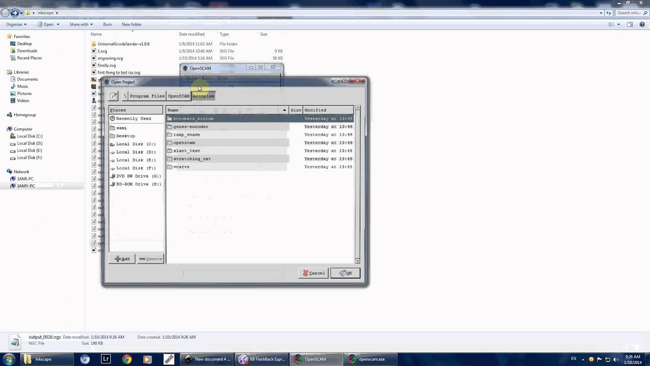Screen dimensions: 650x366
Task: Open Downloads in Explorer sidebar
Action: point(27,51)
